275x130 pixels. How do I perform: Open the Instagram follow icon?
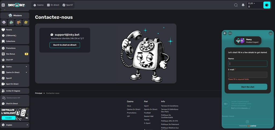pyautogui.click(x=247, y=122)
